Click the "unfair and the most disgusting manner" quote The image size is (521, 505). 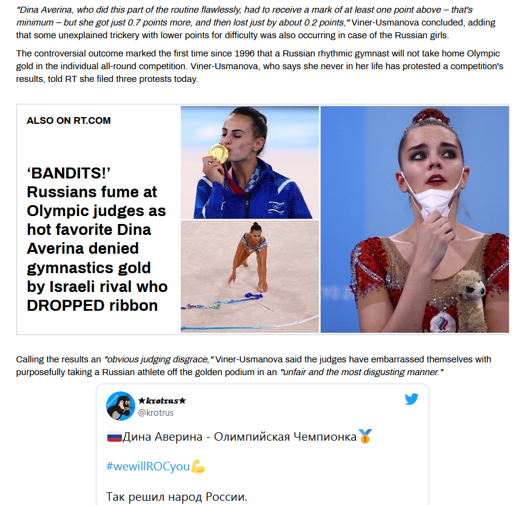361,372
